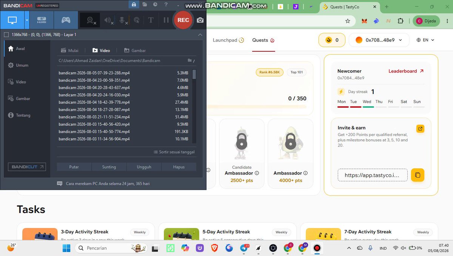The image size is (453, 256).
Task: Open wallet 0x708...48e9 dropdown
Action: coord(379,40)
